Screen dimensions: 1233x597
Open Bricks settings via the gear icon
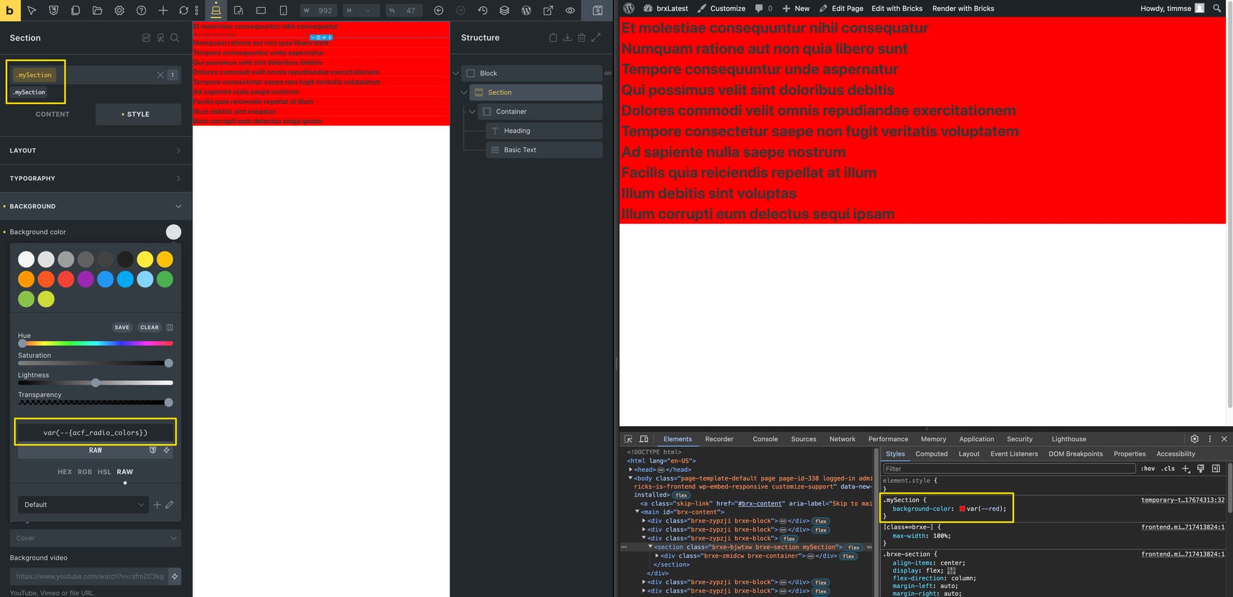(119, 10)
